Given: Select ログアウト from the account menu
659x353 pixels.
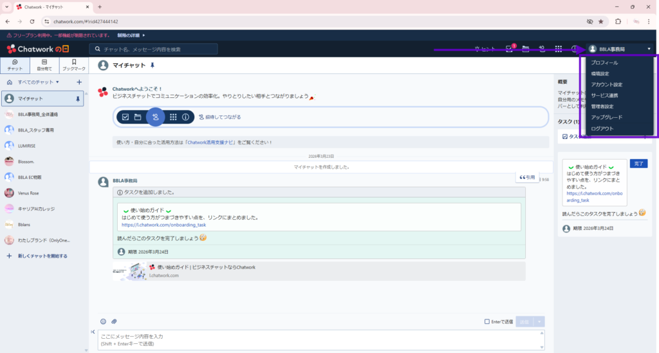Looking at the screenshot, I should click(x=602, y=129).
